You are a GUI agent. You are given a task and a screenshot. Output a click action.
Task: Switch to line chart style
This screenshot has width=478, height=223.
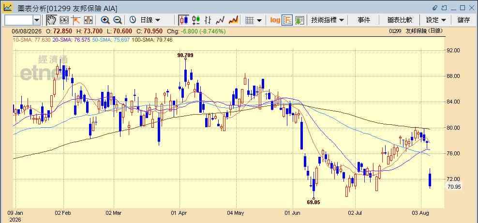click(x=220, y=20)
